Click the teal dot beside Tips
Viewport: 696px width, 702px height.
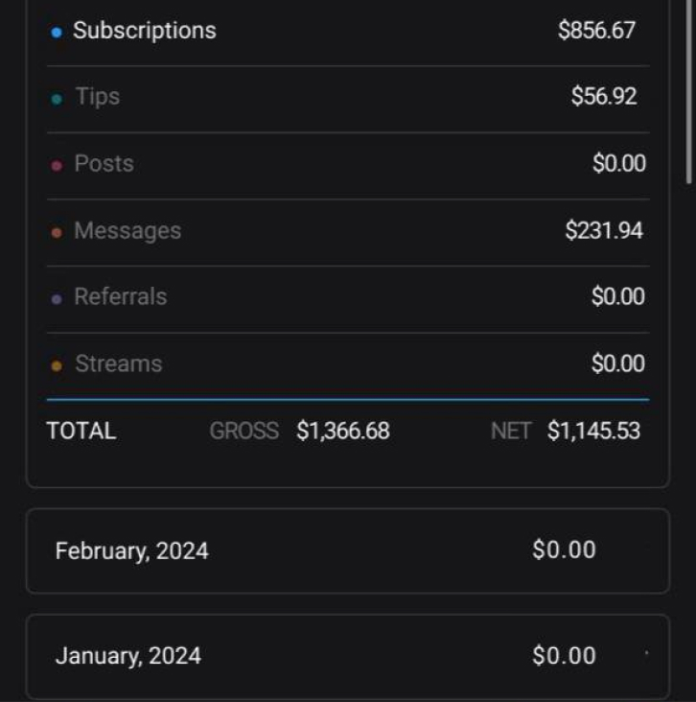[56, 98]
